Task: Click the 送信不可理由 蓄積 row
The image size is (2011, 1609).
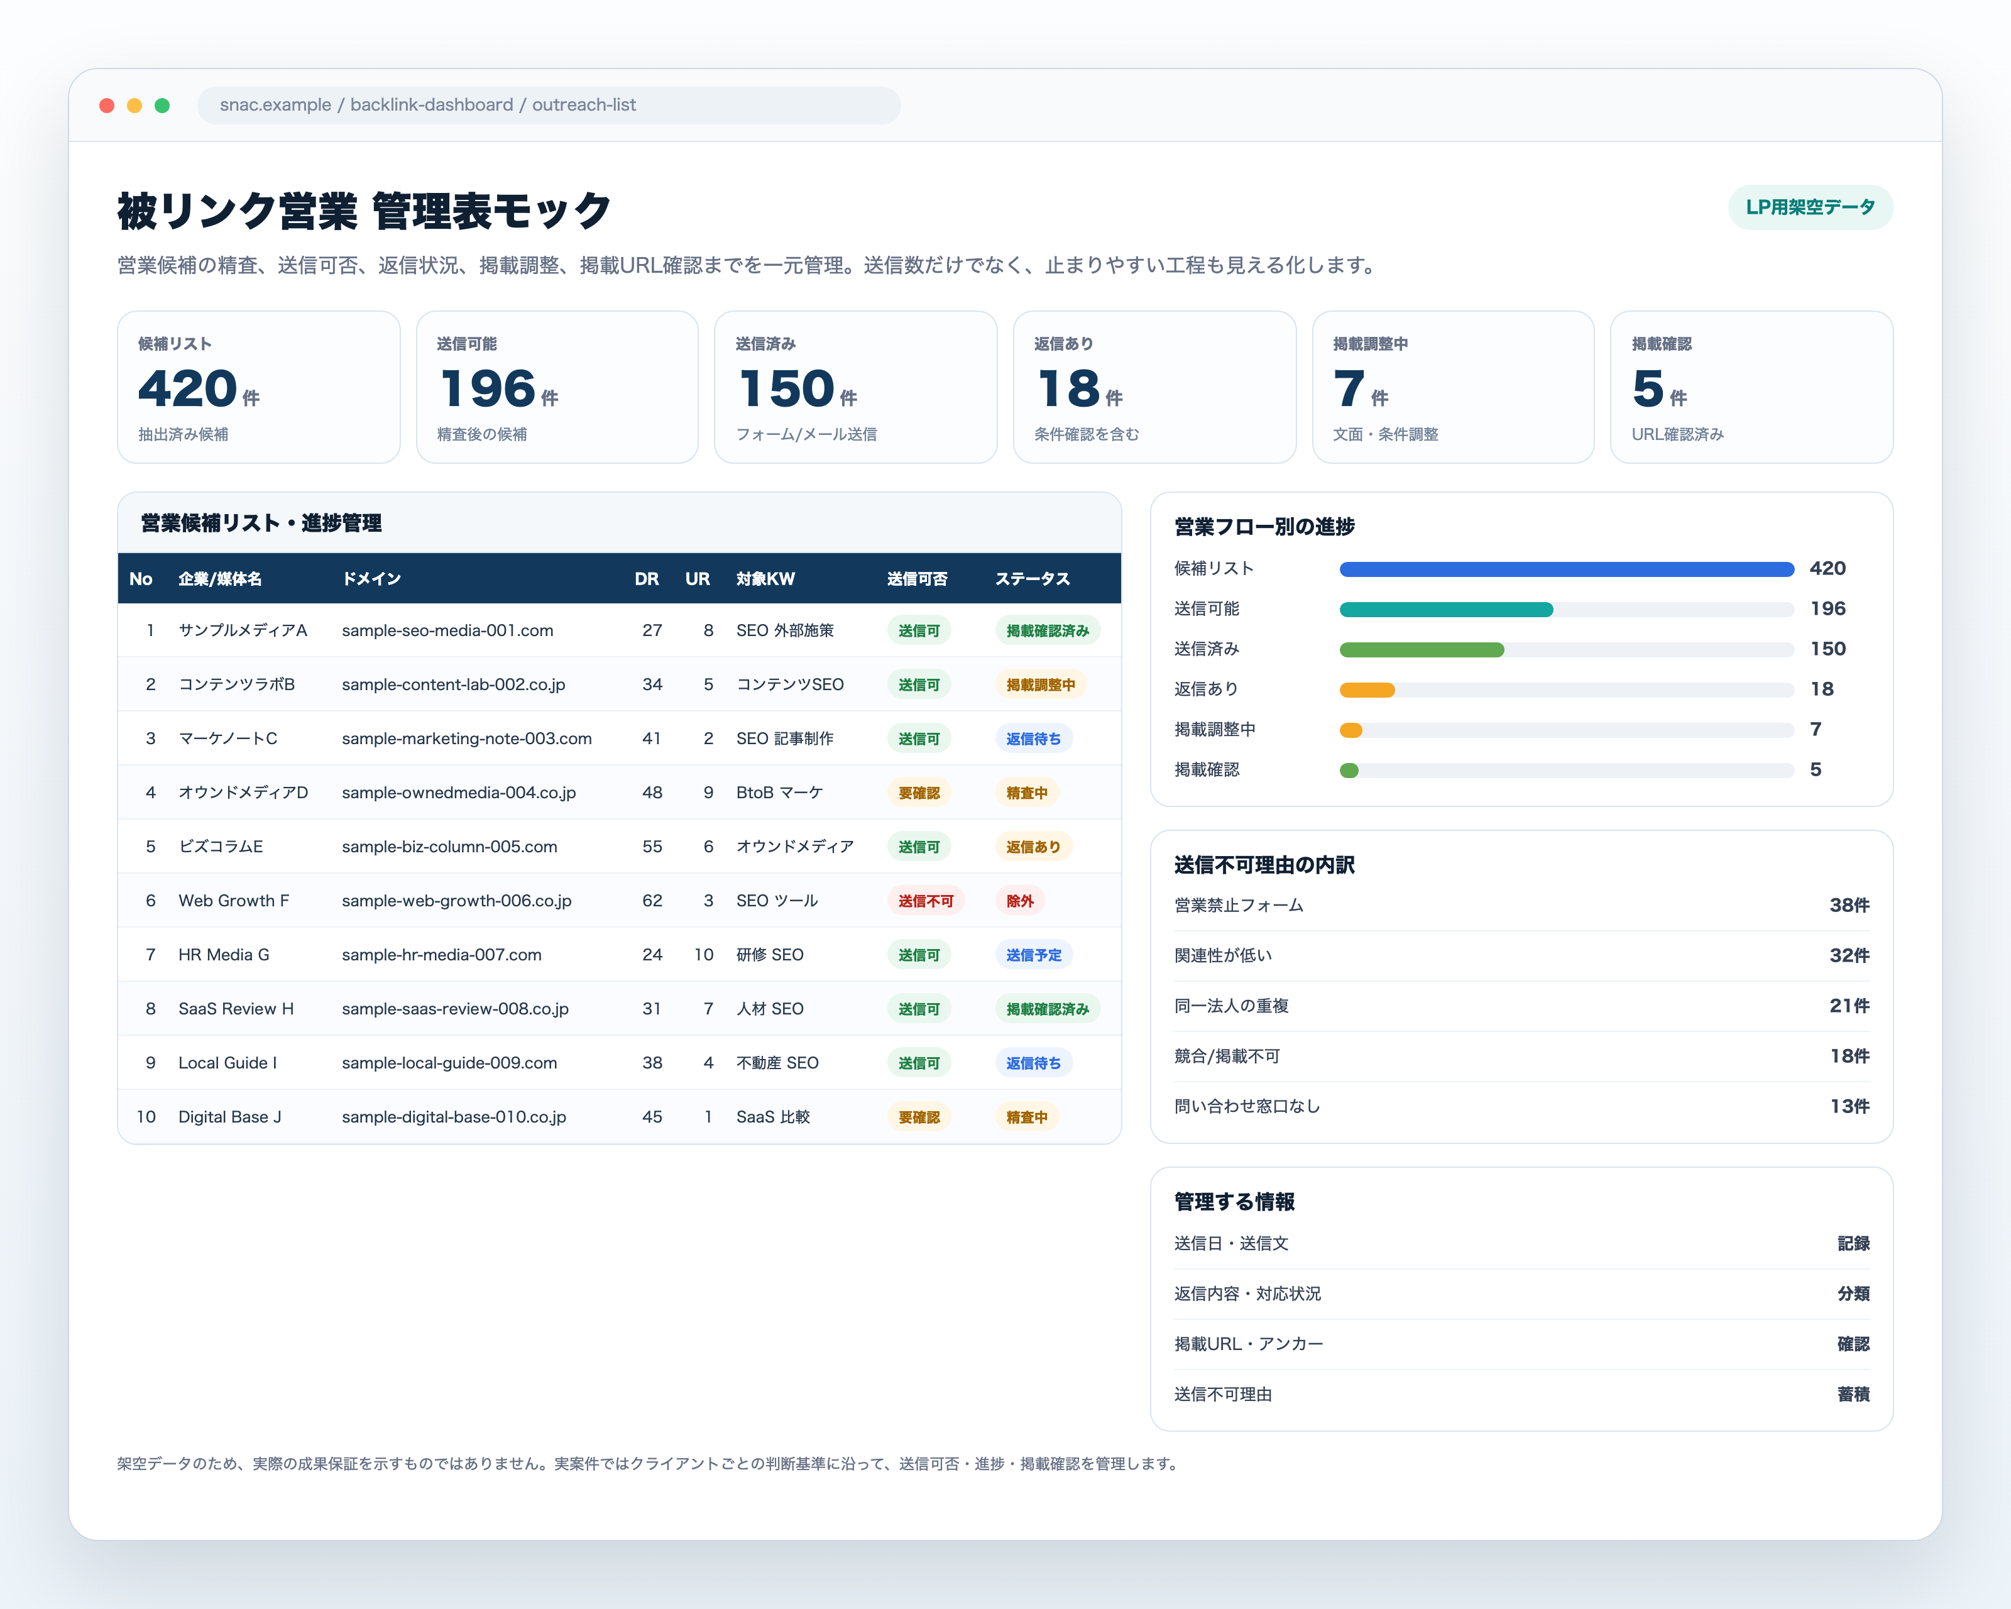Action: tap(1521, 1395)
